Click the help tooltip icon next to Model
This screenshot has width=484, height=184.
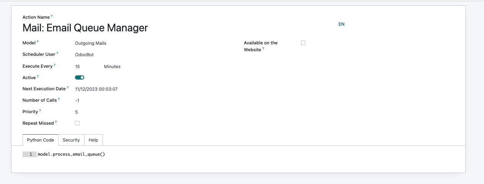click(38, 42)
